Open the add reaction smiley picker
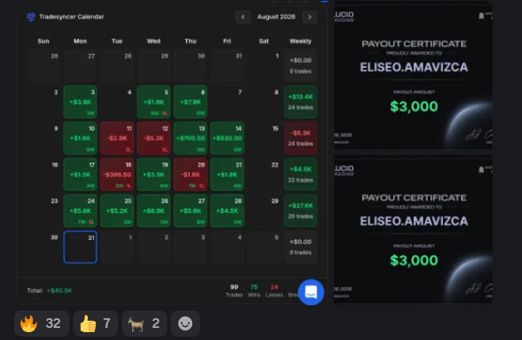The image size is (522, 340). pos(185,323)
